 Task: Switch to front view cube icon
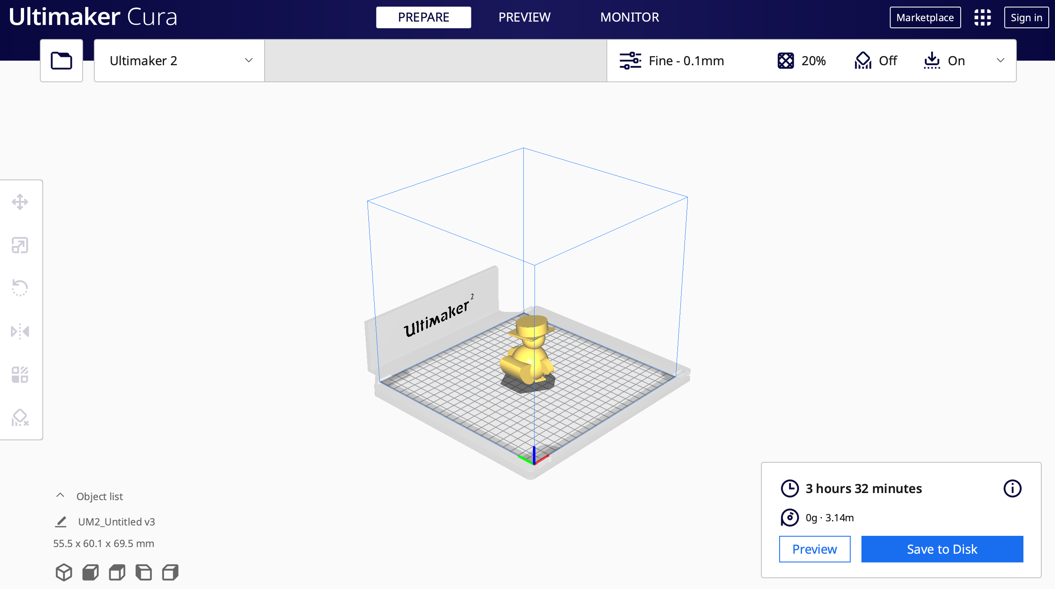point(91,572)
